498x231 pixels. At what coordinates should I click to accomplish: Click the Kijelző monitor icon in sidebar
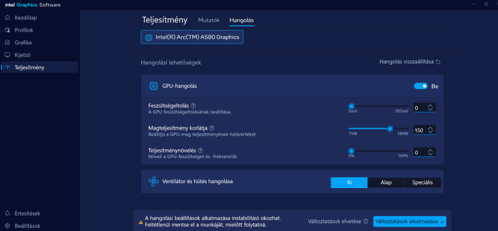pyautogui.click(x=7, y=55)
